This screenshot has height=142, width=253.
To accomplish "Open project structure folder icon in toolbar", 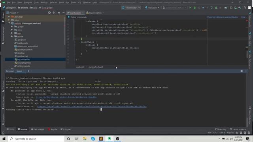I will pyautogui.click(x=226, y=8).
